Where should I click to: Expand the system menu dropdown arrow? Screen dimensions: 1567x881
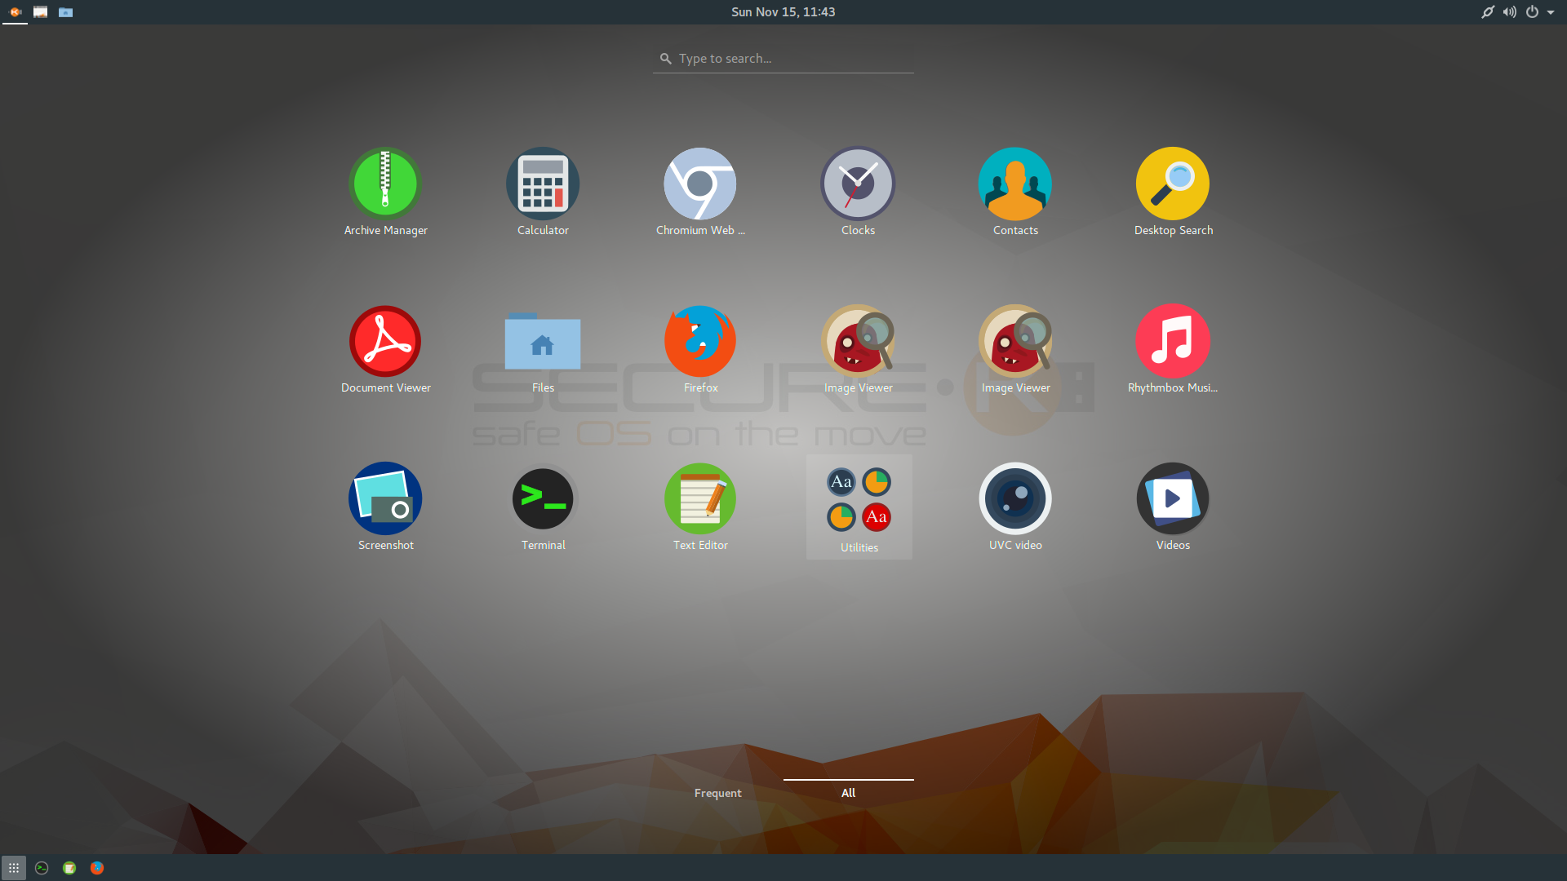pos(1551,12)
